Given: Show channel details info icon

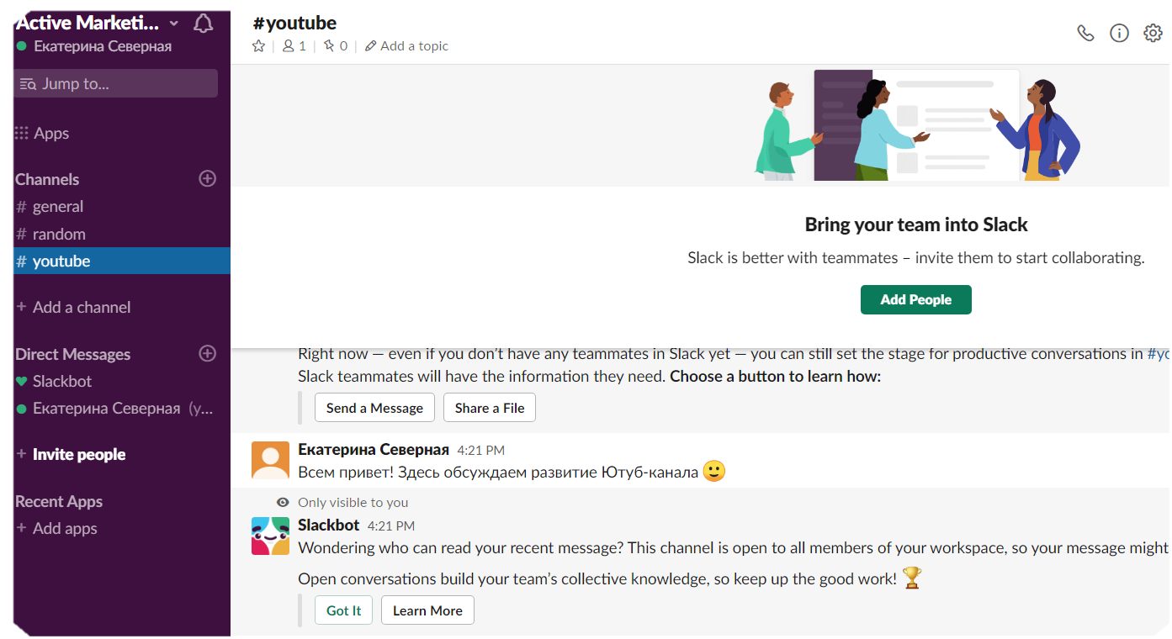Looking at the screenshot, I should tap(1119, 33).
